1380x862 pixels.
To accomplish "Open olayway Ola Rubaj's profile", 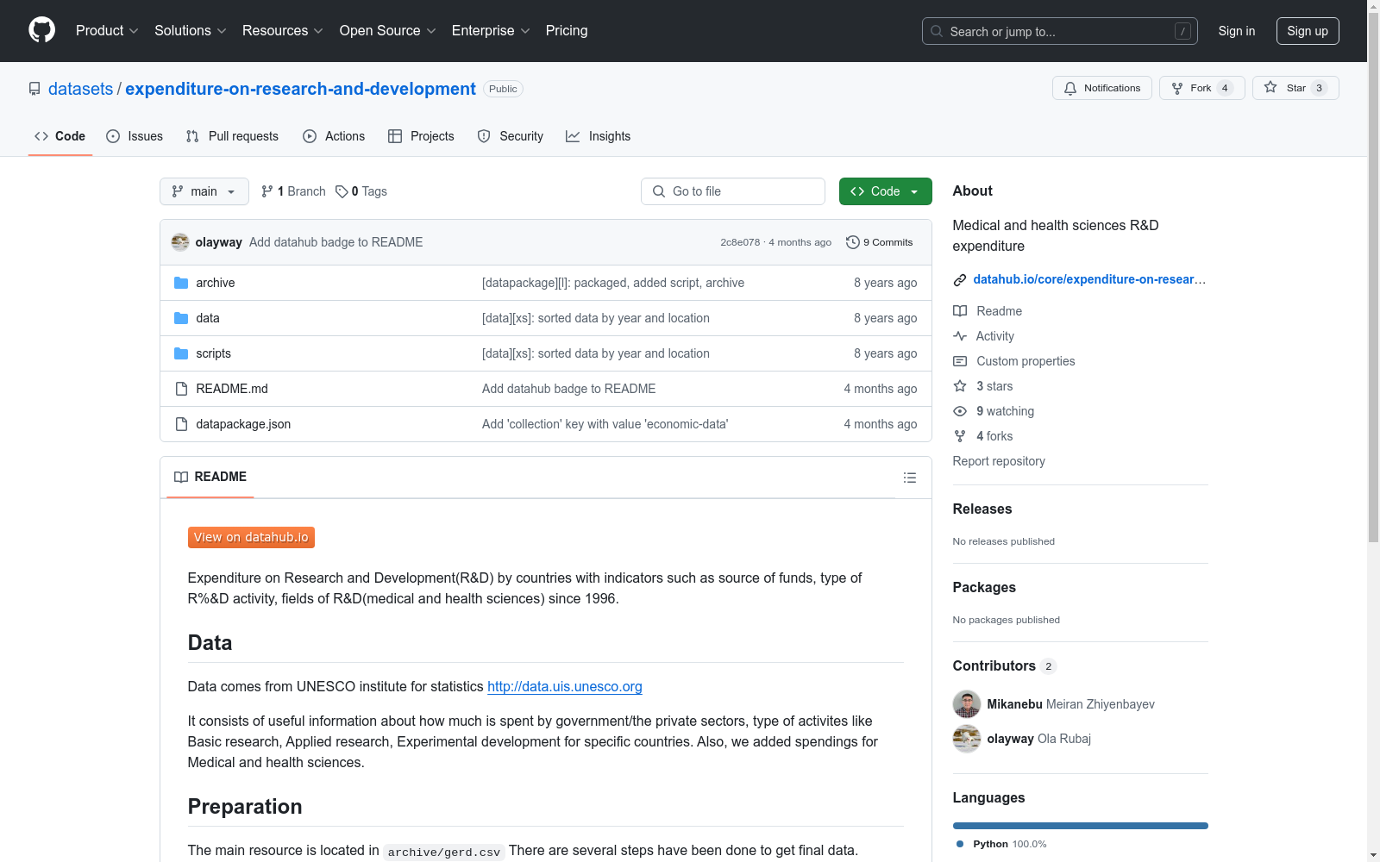I will tap(1039, 739).
